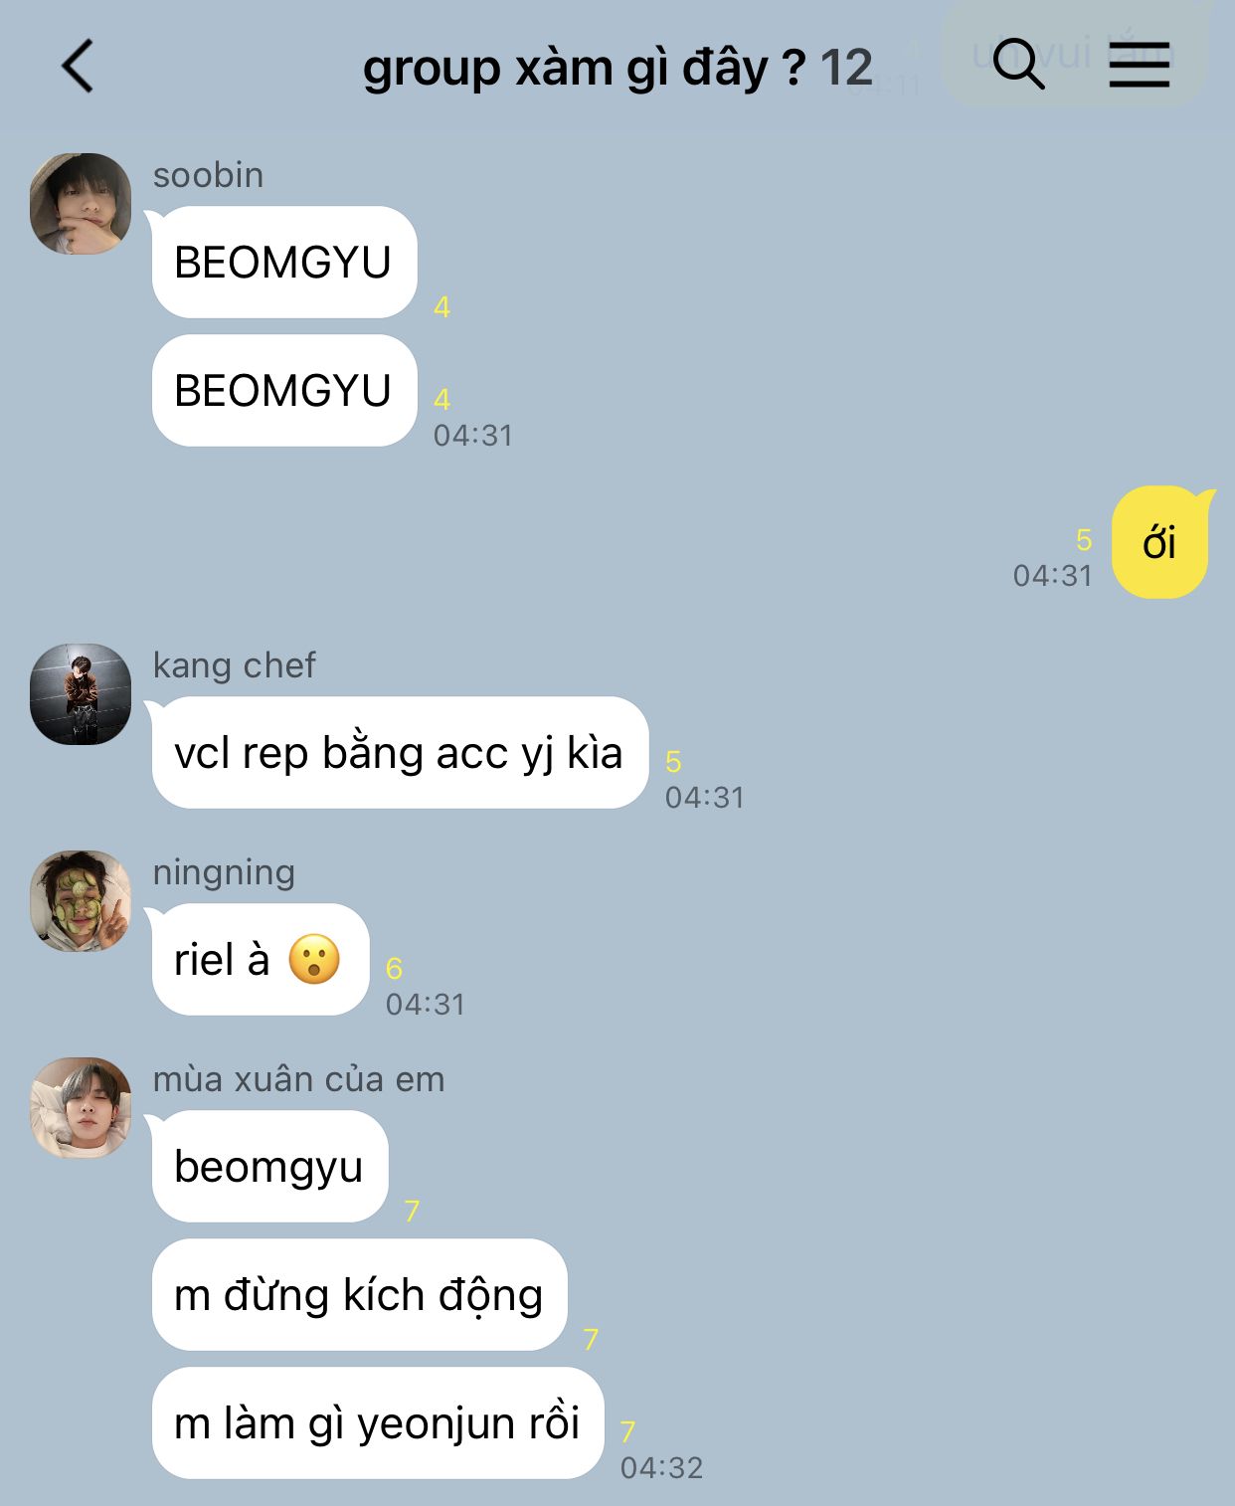Tap the group title 'group xàm gì đây ?'
Viewport: 1235px width, 1506px height.
click(584, 69)
